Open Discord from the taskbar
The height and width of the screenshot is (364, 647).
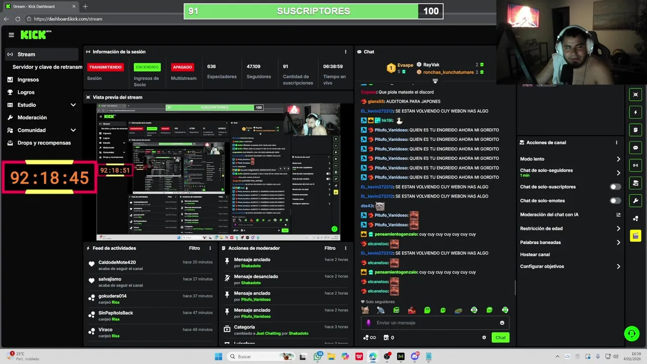pos(415,356)
